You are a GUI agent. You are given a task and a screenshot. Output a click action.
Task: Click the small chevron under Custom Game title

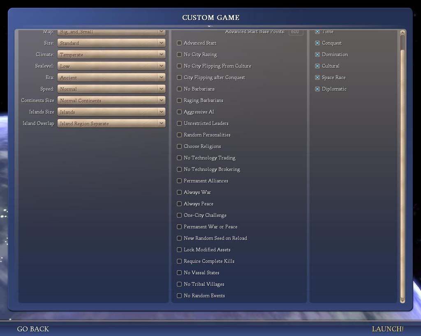click(209, 26)
